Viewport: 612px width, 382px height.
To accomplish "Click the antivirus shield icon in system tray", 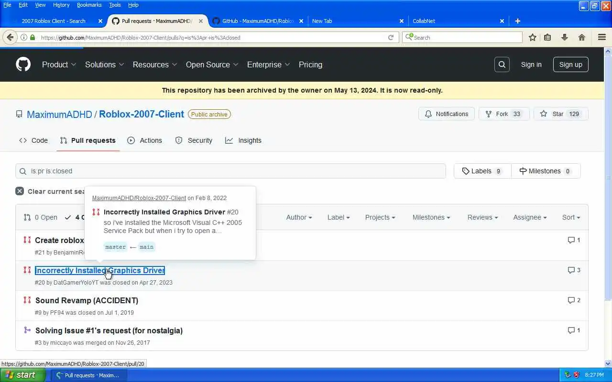I will pos(577,375).
